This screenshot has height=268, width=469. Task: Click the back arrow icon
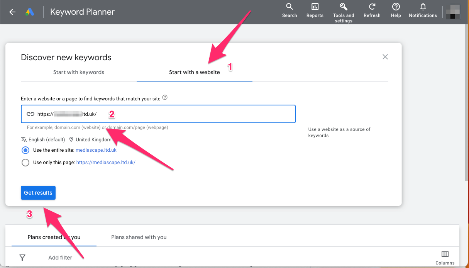tap(12, 12)
